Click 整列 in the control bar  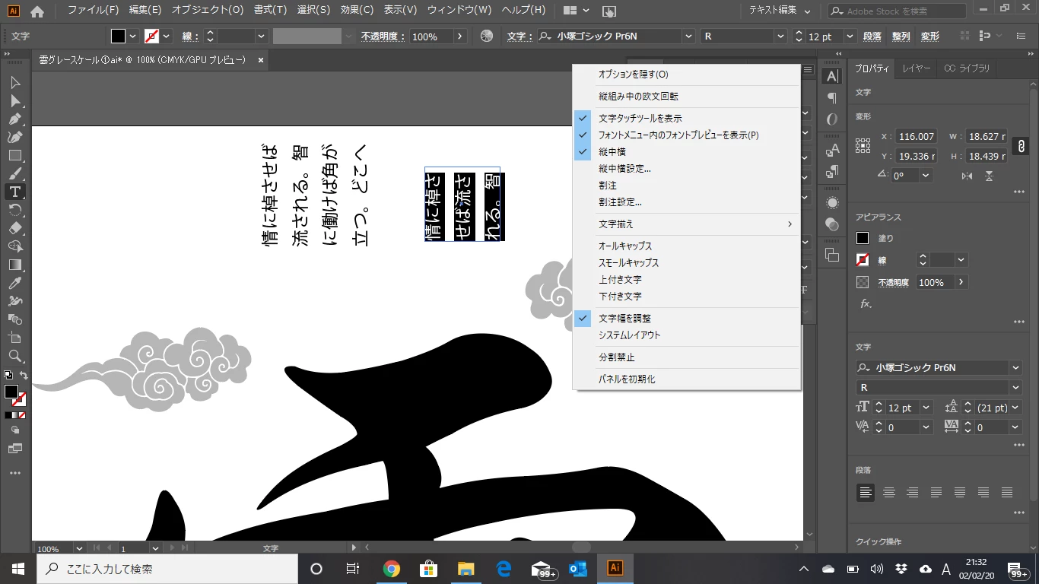pos(901,36)
